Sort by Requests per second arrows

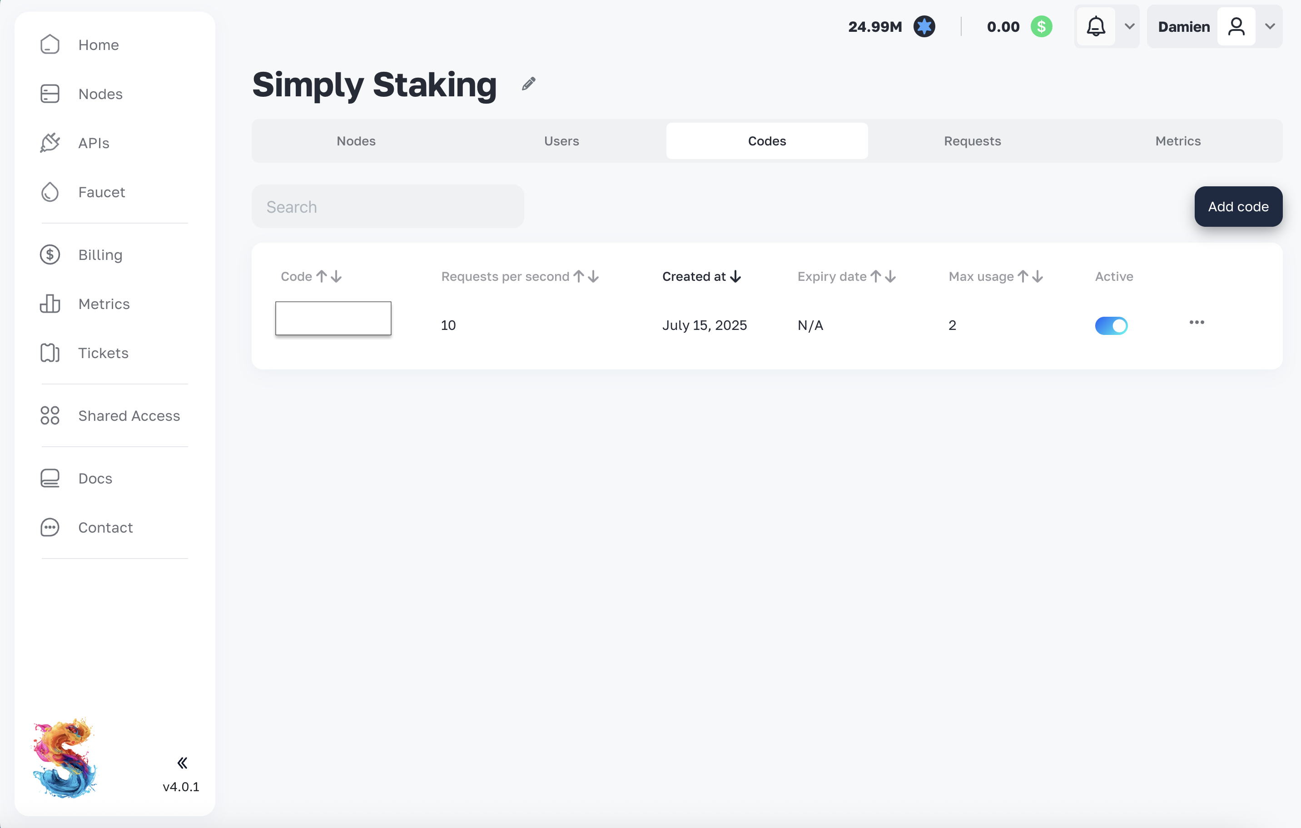(x=586, y=277)
